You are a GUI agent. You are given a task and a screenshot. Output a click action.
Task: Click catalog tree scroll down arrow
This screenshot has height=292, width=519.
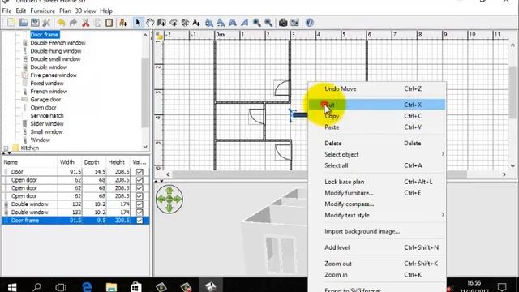145,147
